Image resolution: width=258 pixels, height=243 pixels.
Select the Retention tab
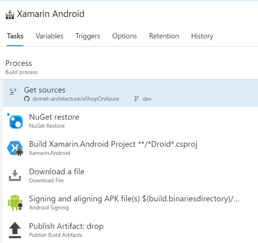[164, 36]
